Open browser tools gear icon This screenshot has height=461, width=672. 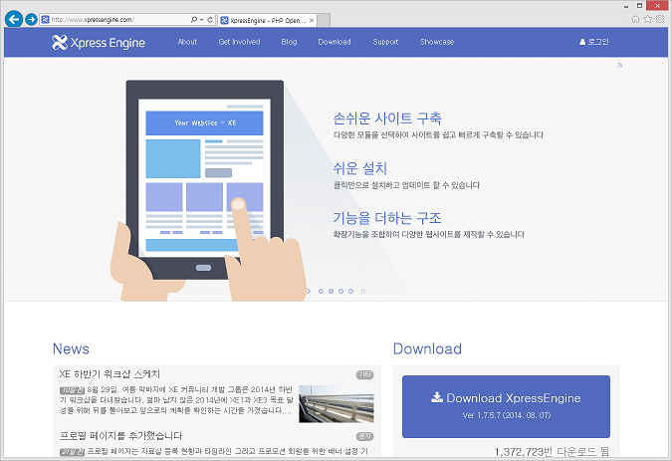tap(660, 19)
